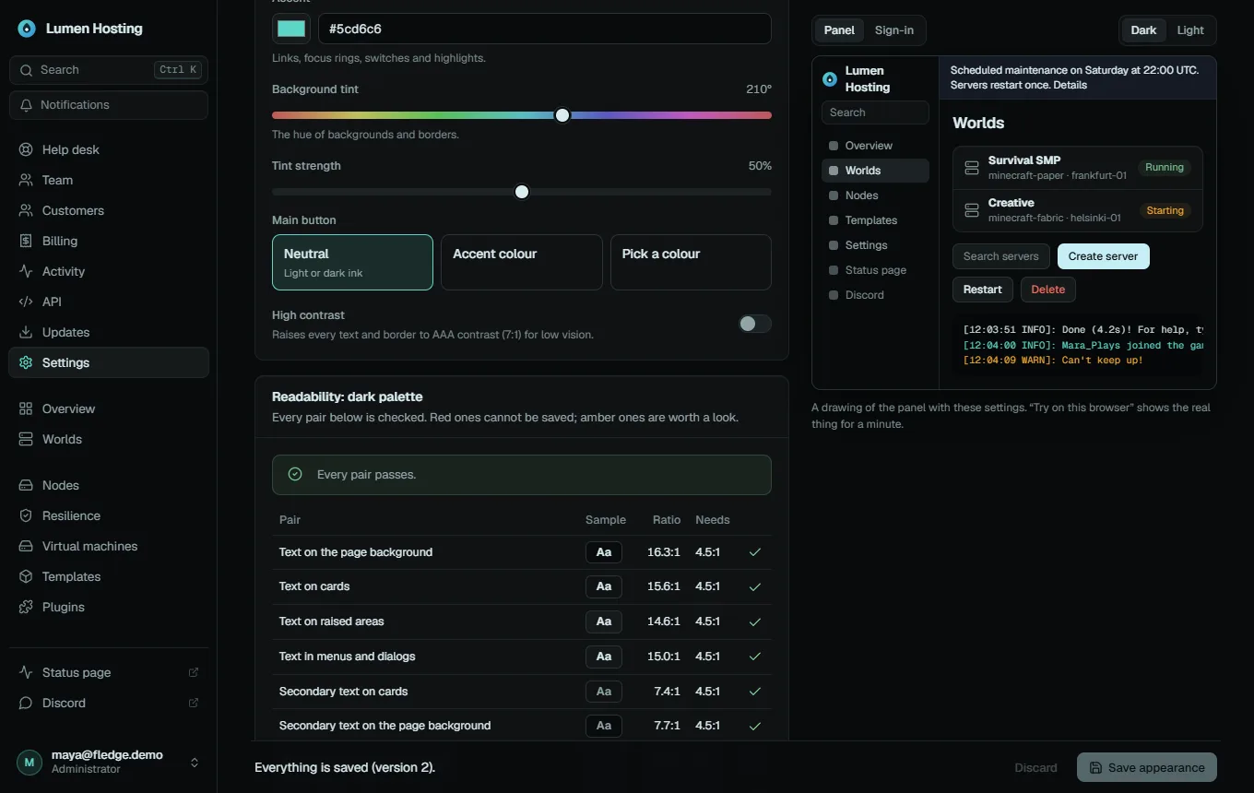Click the 16.3:1 ratio value

coord(664,552)
